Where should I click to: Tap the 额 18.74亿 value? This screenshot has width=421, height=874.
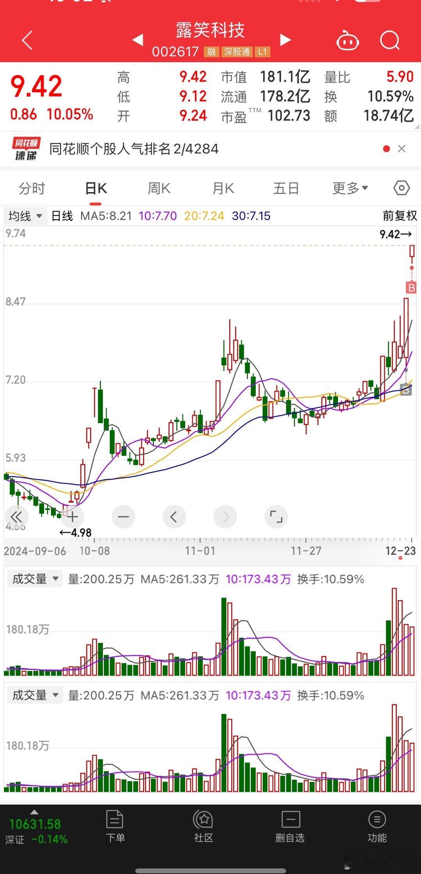389,116
